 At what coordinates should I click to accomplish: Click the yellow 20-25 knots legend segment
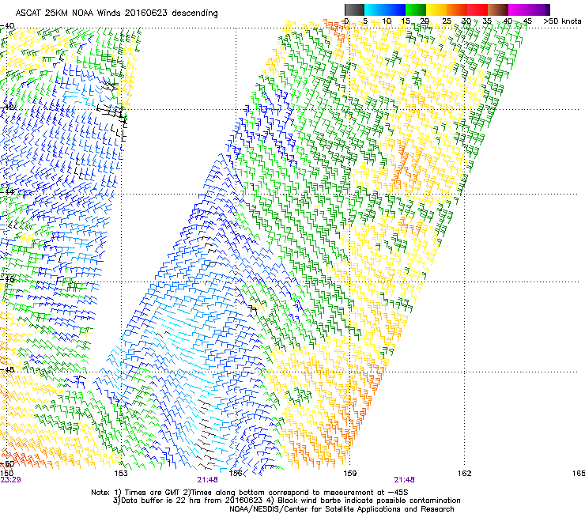pyautogui.click(x=436, y=9)
